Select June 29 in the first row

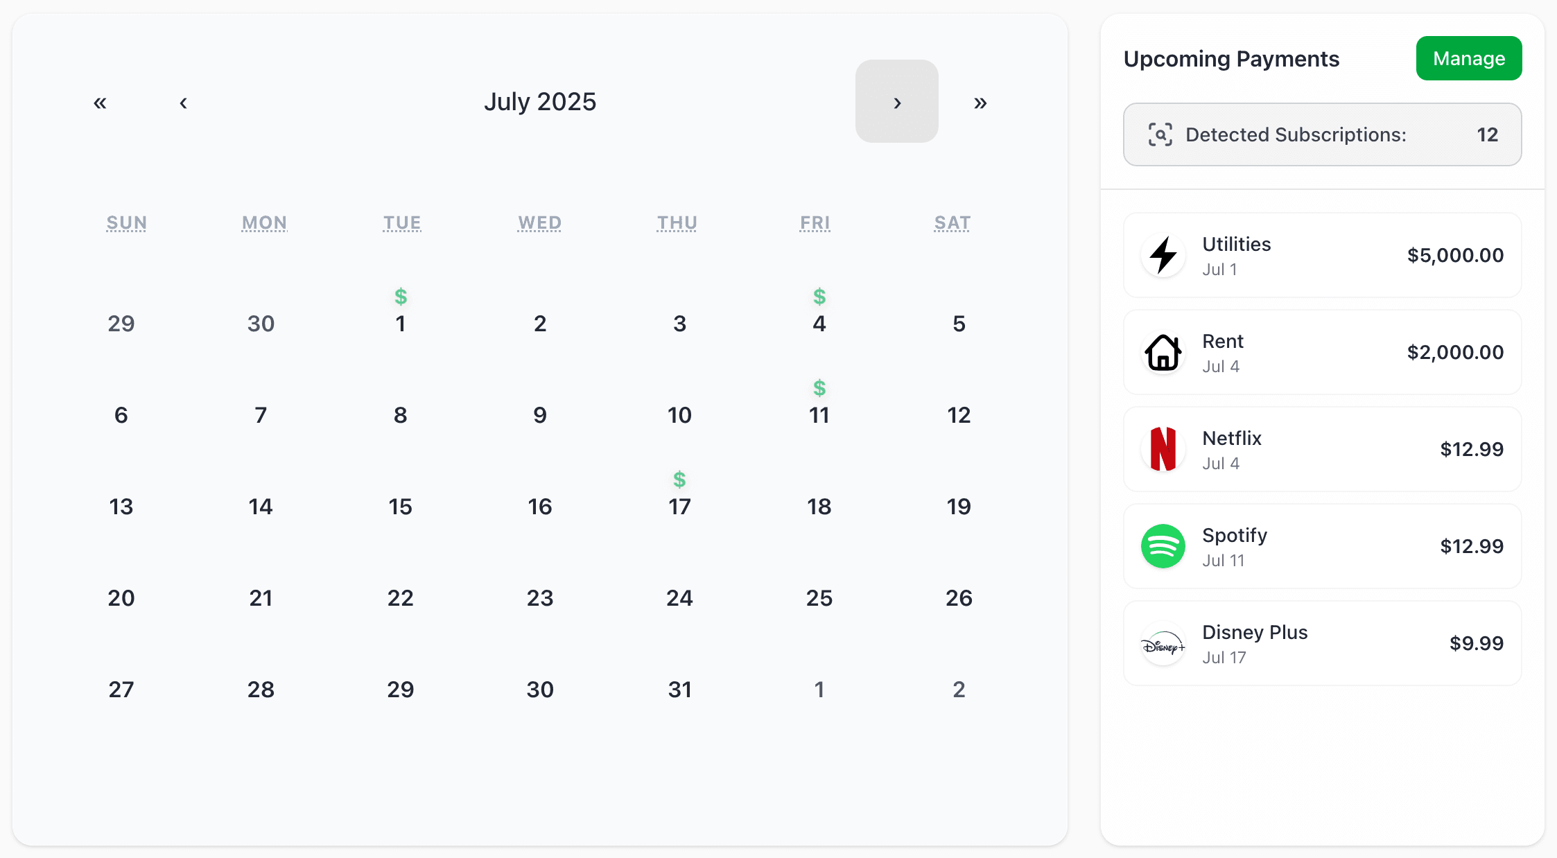[x=121, y=324]
